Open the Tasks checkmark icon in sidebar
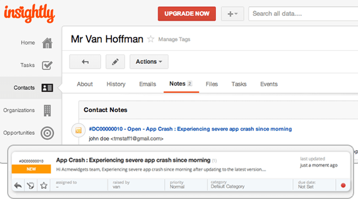The image size is (358, 199). 47,65
